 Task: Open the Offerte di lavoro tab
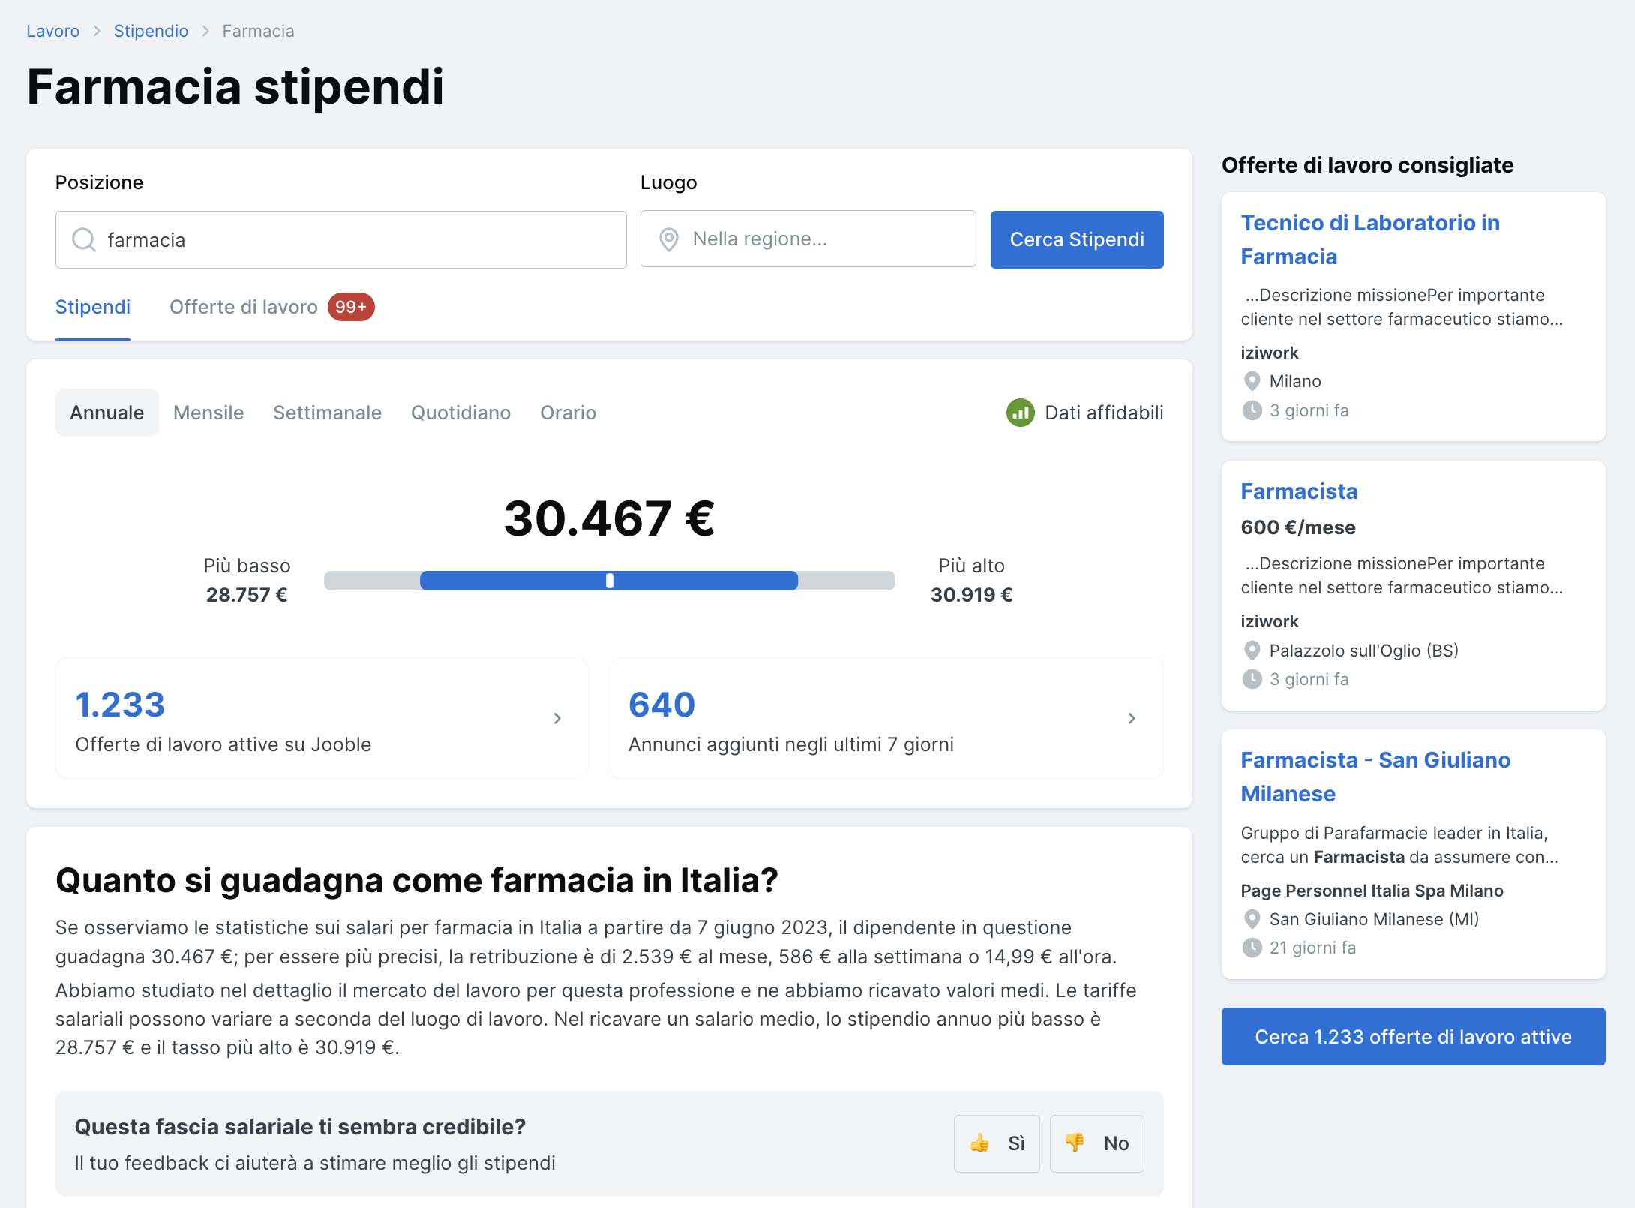click(244, 307)
